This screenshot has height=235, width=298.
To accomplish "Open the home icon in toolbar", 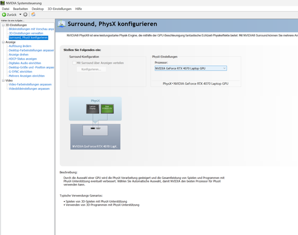I will (33, 15).
